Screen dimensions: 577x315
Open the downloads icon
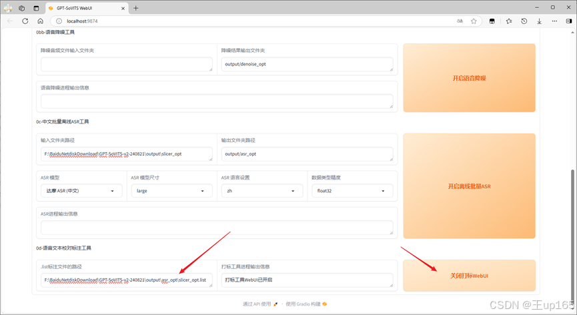point(539,21)
